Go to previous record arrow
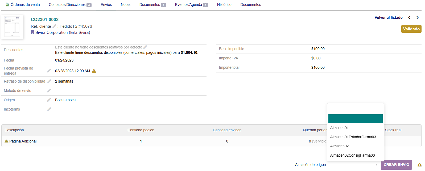425x171 pixels. tap(409, 18)
